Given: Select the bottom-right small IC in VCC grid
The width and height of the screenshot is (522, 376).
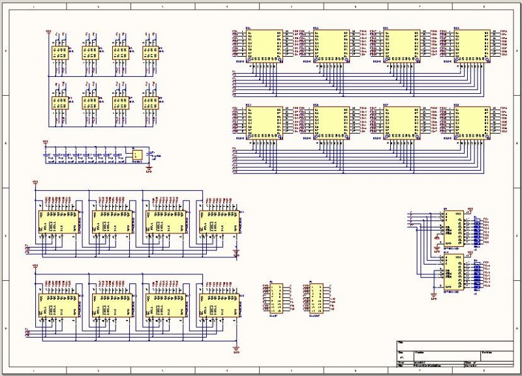Looking at the screenshot, I should point(151,102).
